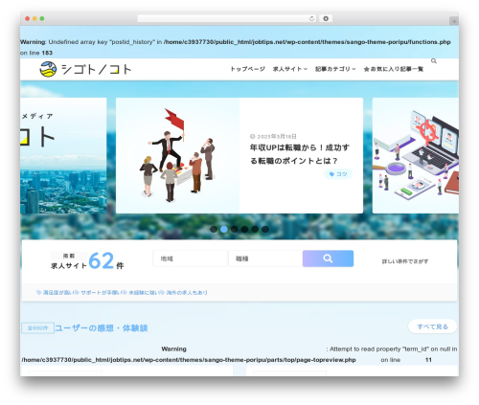479x405 pixels.
Task: Go to トップページ in the navigation
Action: coord(247,69)
